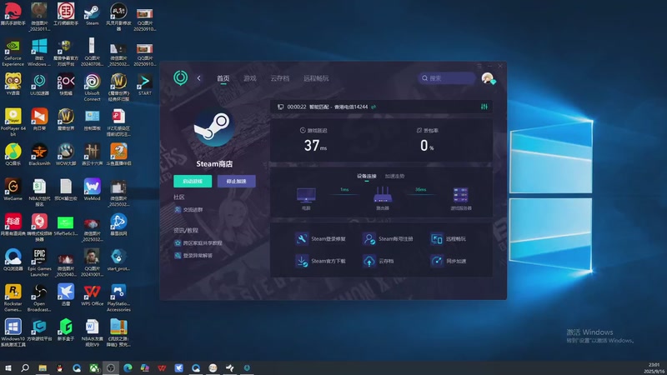This screenshot has width=667, height=375.
Task: Open the family sharing tutorial link
Action: [x=198, y=242]
